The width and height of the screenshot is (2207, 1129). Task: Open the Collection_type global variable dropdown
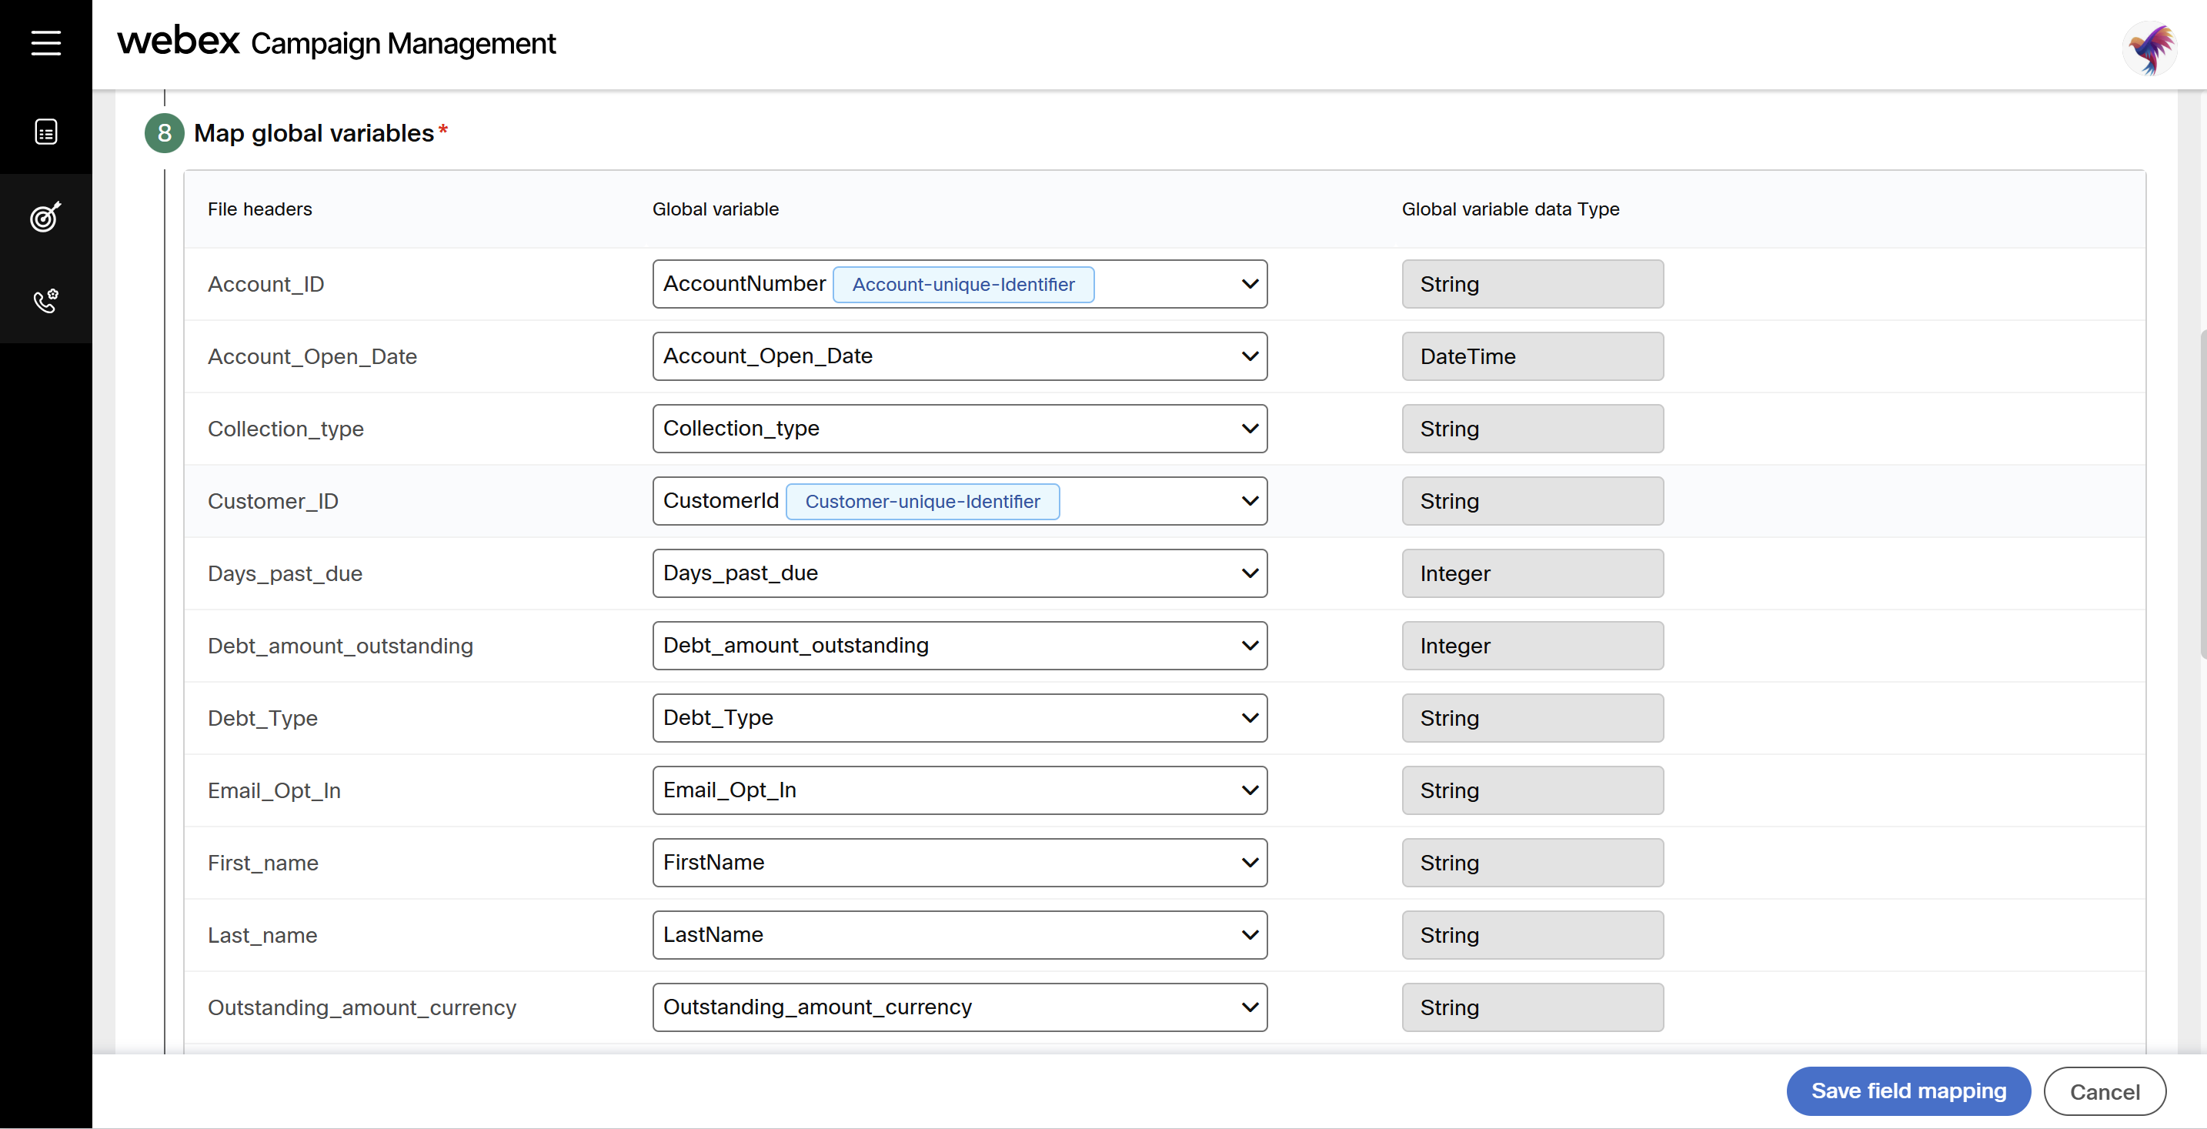pos(959,429)
